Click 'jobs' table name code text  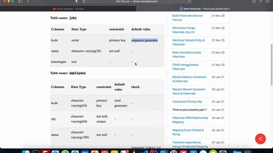pos(73,18)
